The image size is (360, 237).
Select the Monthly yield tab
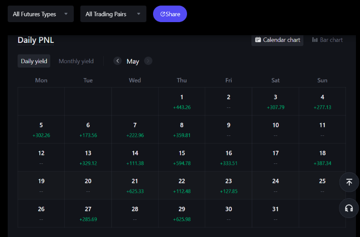pos(76,61)
